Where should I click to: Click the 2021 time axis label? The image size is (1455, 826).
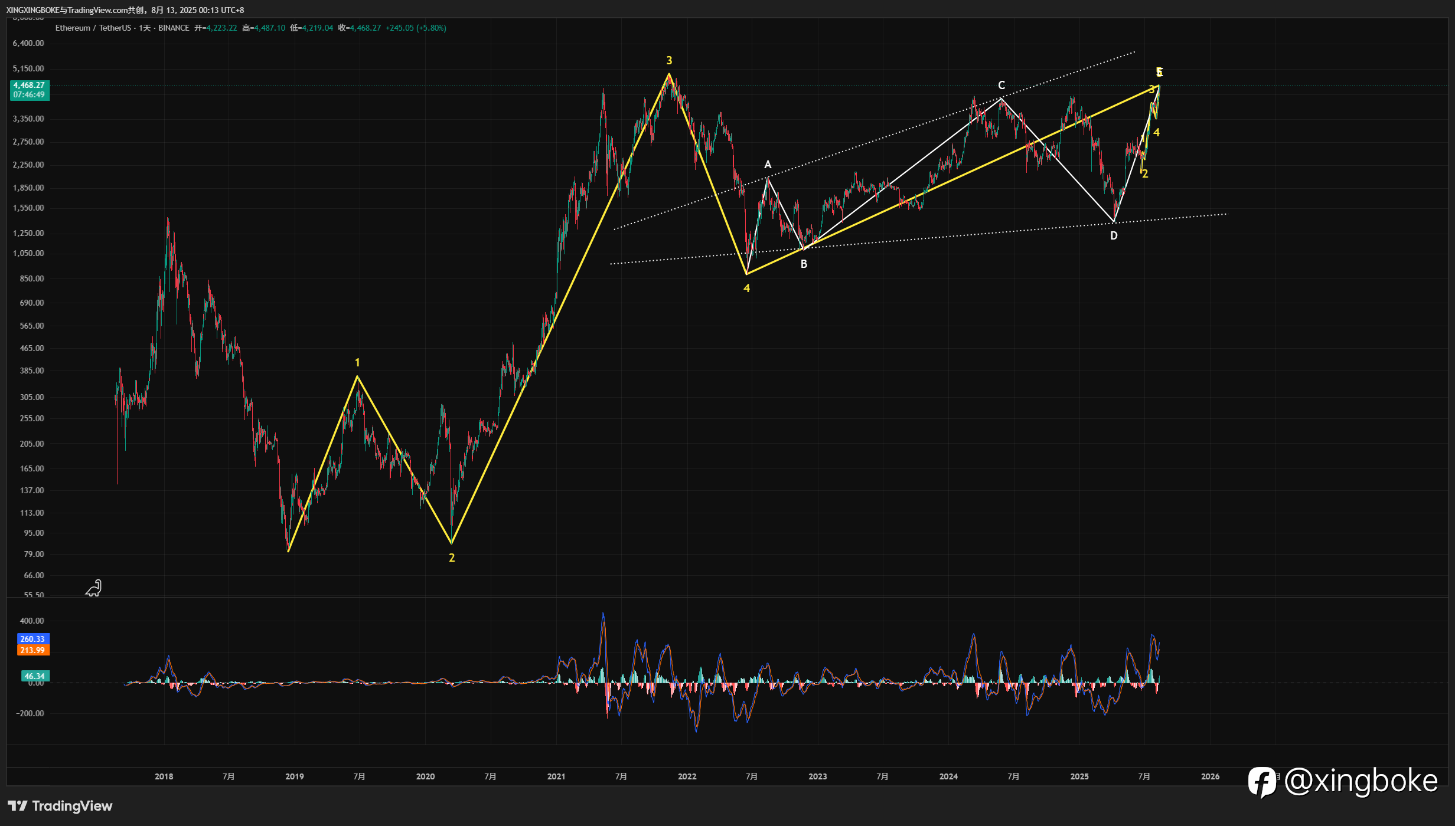pos(556,777)
